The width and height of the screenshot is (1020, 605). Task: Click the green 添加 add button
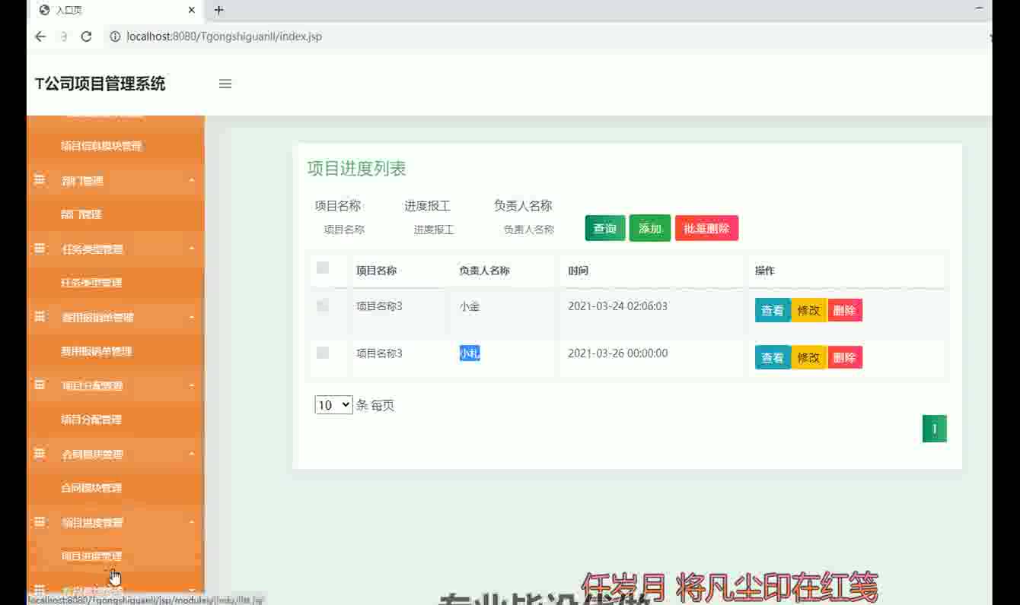[650, 228]
